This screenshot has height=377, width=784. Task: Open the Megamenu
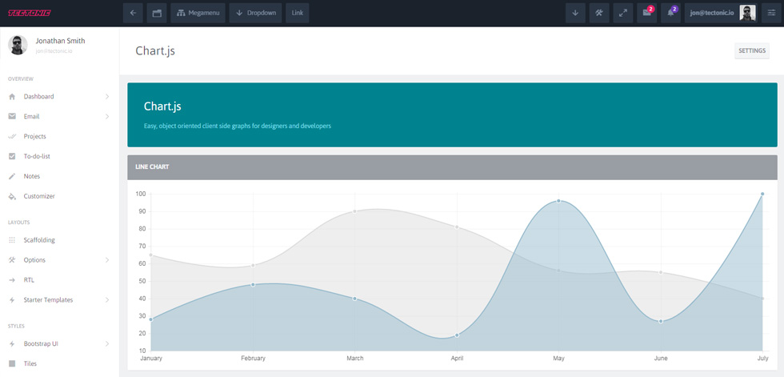point(198,13)
